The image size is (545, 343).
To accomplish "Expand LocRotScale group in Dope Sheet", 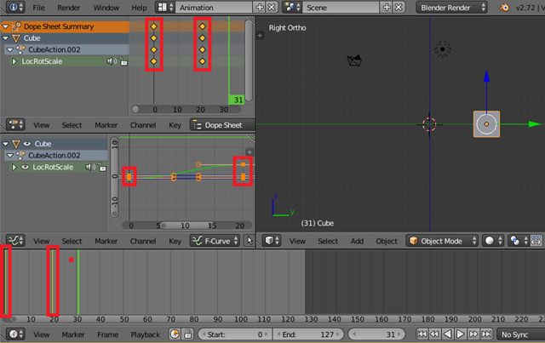I will point(14,61).
